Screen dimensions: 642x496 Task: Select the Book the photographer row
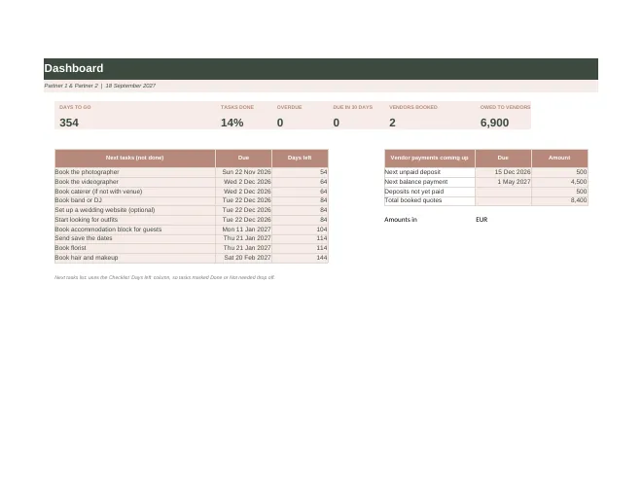[x=192, y=172]
